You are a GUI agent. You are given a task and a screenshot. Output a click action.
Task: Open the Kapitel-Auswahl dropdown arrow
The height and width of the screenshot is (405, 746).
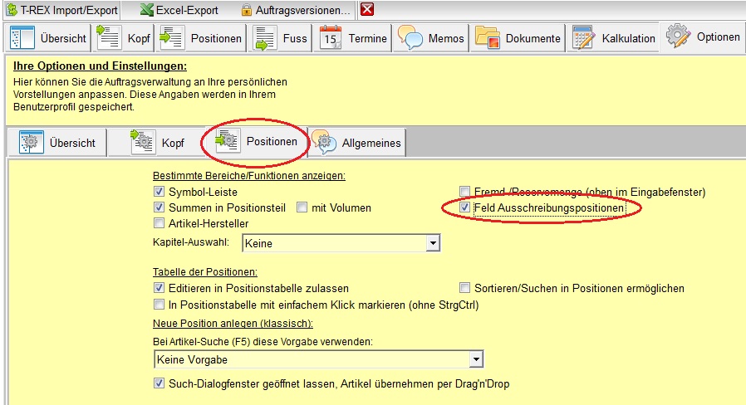433,243
